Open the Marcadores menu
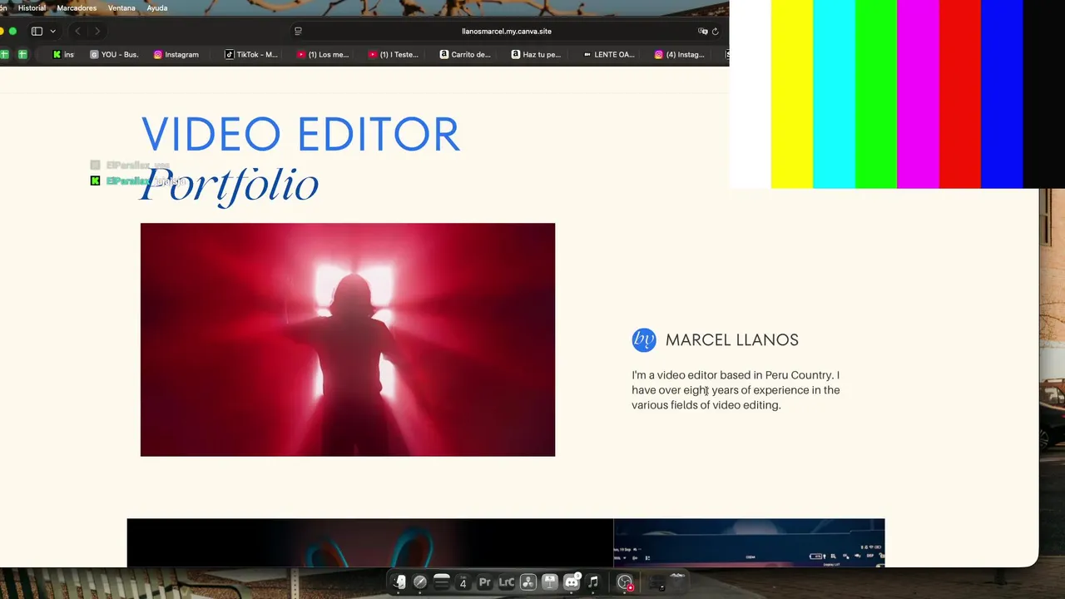This screenshot has height=599, width=1065. tap(77, 8)
